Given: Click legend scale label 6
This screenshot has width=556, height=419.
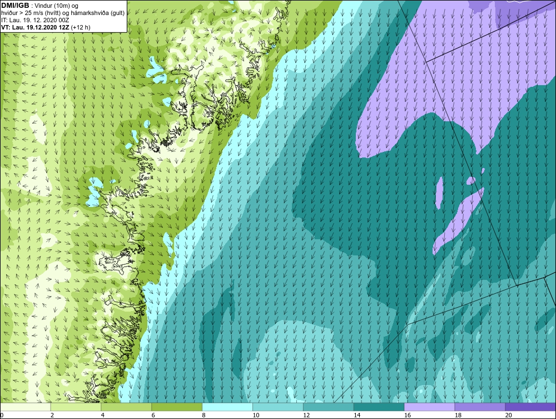Looking at the screenshot, I should click(x=153, y=415).
